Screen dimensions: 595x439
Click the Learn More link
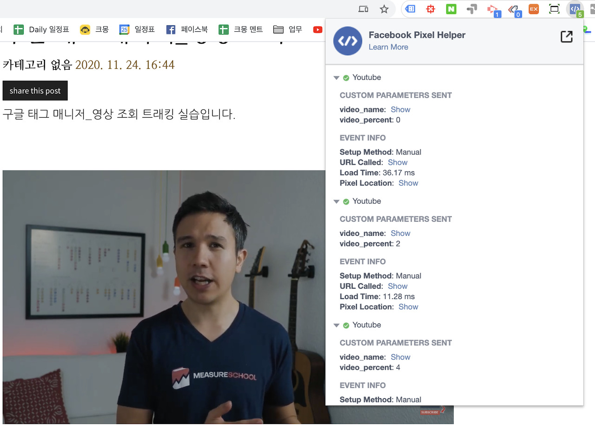click(x=388, y=47)
